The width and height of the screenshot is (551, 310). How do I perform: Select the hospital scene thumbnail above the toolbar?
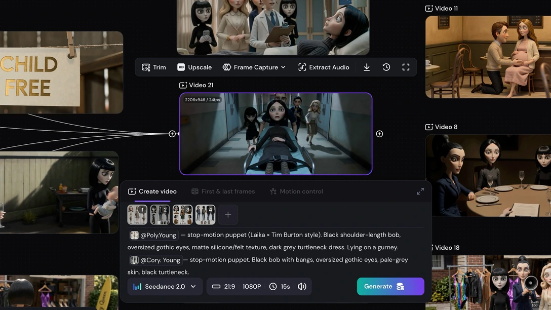pos(273,27)
